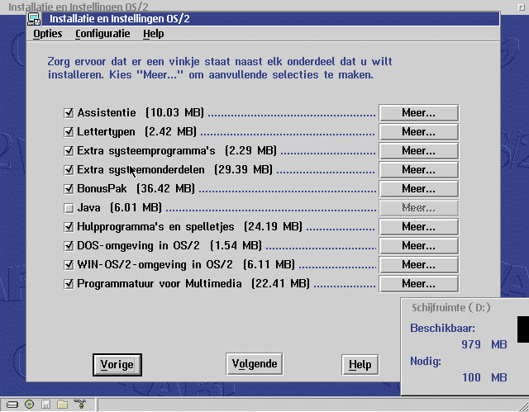Uncheck DOS-omgeving in OS/2 checkbox
This screenshot has width=529, height=412.
click(x=69, y=246)
